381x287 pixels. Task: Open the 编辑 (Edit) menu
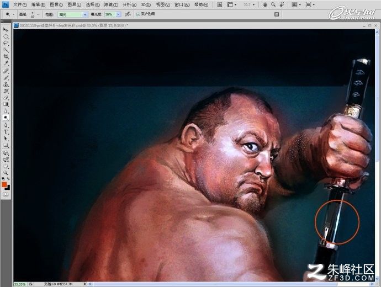coord(38,4)
